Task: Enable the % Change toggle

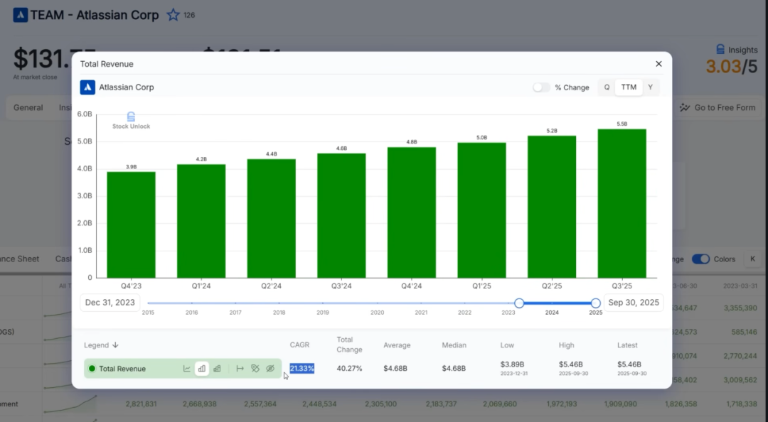Action: (x=541, y=87)
